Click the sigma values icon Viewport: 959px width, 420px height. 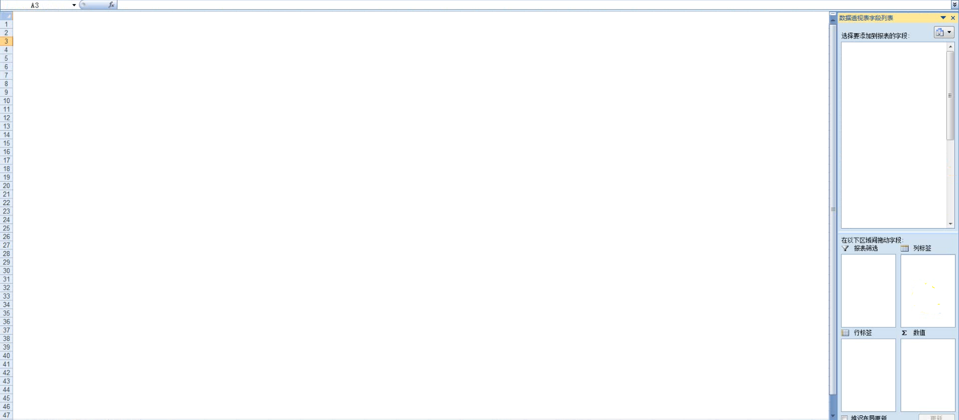[905, 333]
